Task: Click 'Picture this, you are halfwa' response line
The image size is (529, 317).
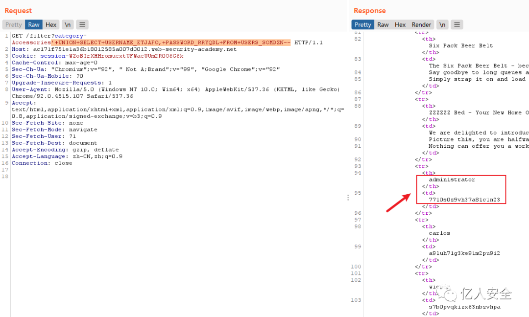Action: pos(479,139)
